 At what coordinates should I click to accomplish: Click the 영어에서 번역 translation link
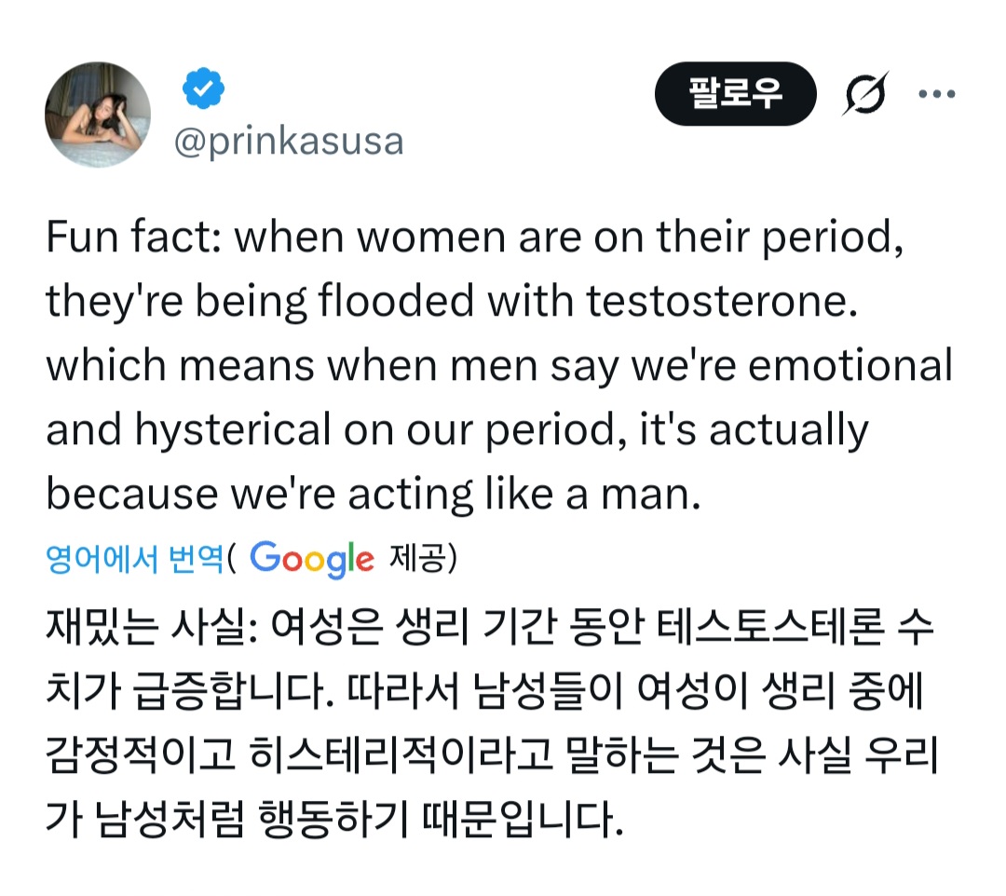point(135,558)
